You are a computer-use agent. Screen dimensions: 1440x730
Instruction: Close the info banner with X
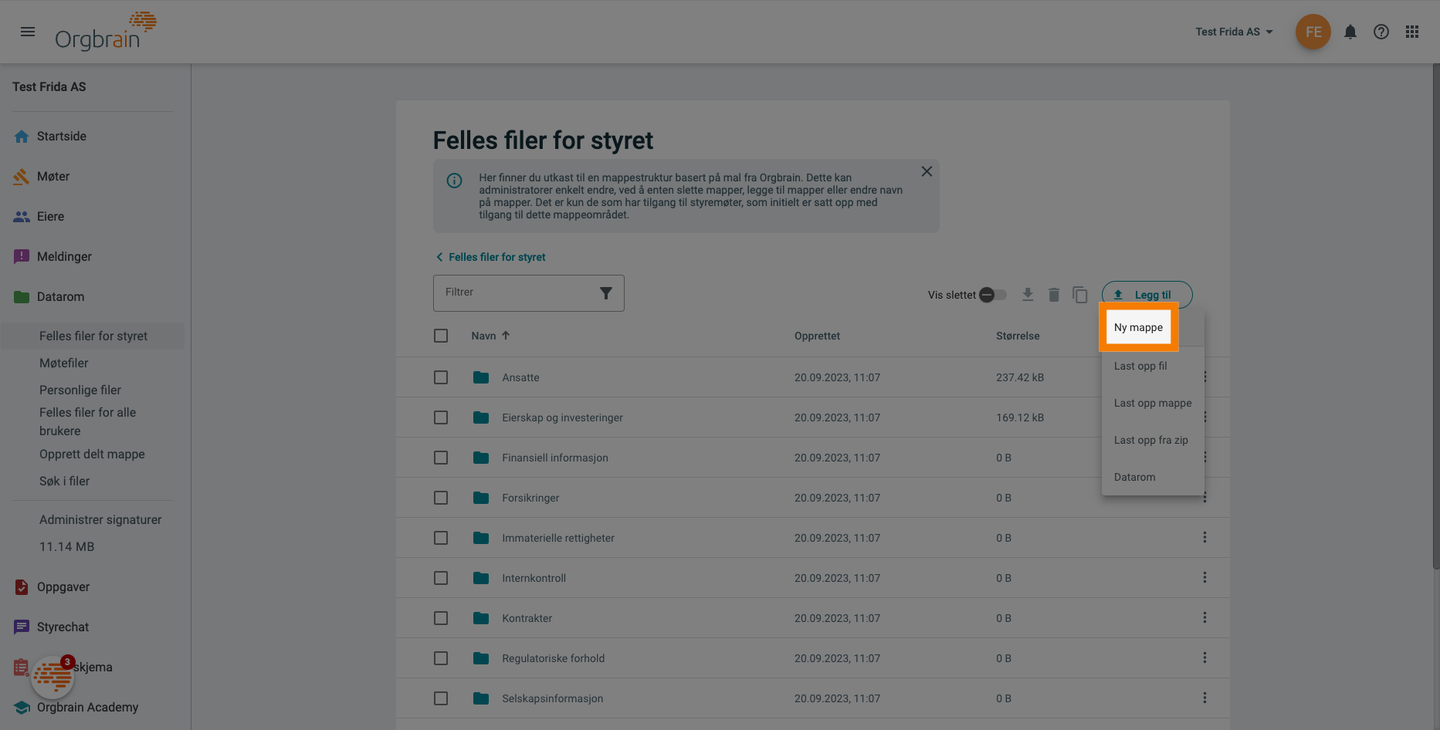[x=927, y=171]
